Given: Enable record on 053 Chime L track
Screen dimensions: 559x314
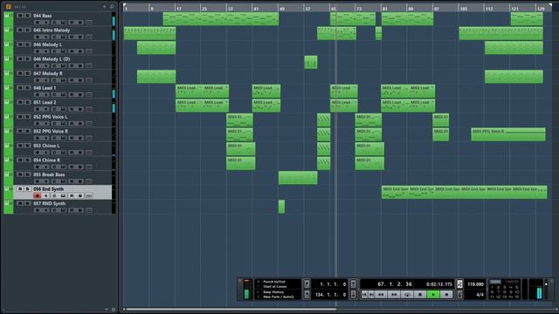Looking at the screenshot, I should click(x=38, y=153).
